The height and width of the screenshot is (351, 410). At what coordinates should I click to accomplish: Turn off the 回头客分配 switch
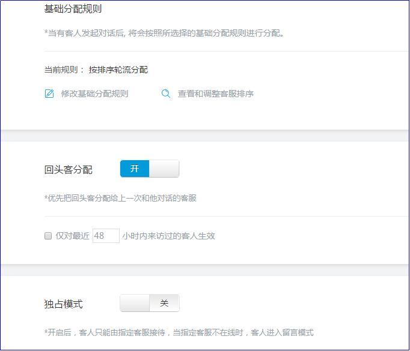(x=150, y=169)
